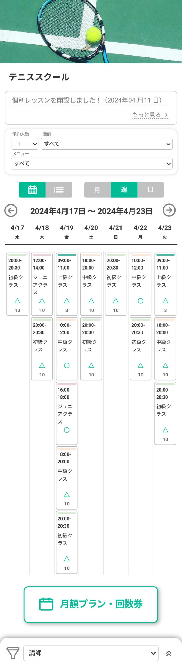Open 講師 filter dropdown at top
The width and height of the screenshot is (182, 666).
coord(107,144)
